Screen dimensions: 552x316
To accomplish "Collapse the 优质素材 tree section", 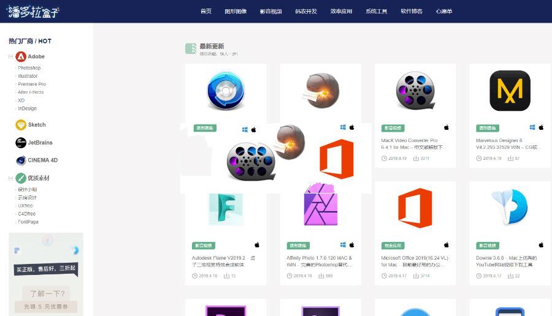I will coord(10,178).
